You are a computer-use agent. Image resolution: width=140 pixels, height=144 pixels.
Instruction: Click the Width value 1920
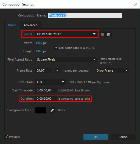39,43
